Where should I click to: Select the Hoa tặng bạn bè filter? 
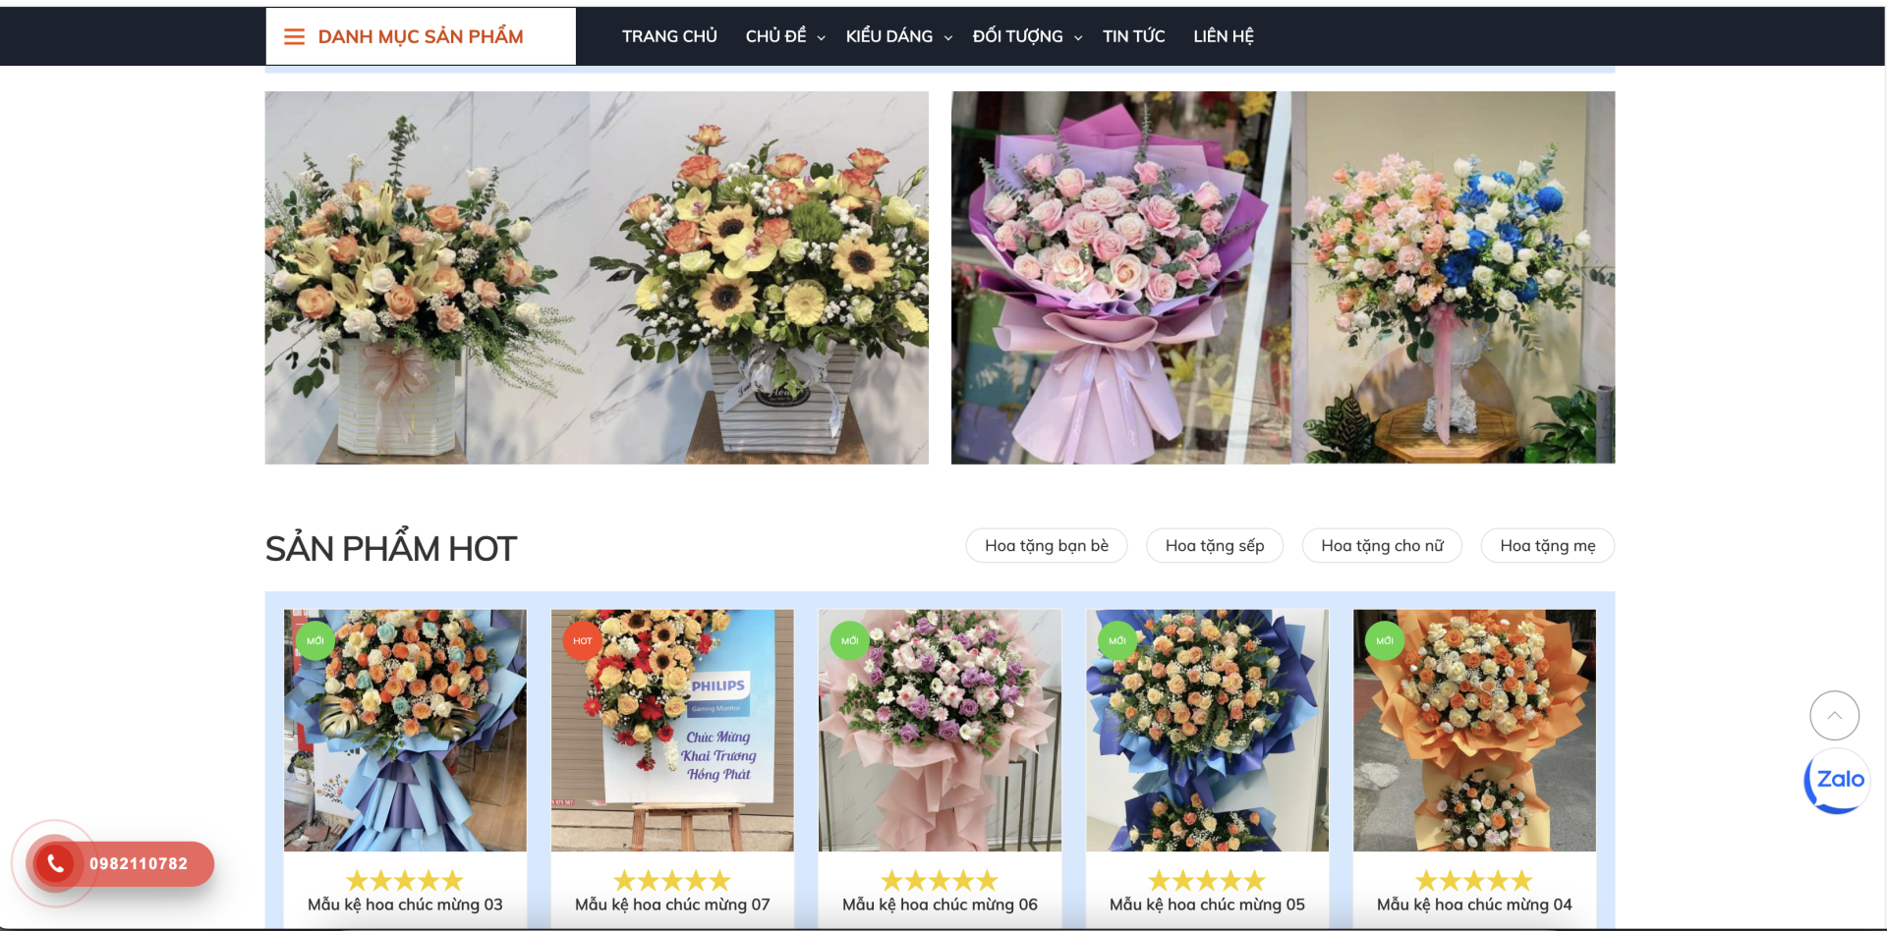coord(1046,546)
